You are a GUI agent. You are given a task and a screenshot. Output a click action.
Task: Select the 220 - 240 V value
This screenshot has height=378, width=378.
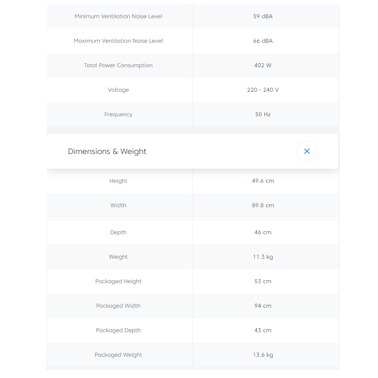click(x=263, y=90)
